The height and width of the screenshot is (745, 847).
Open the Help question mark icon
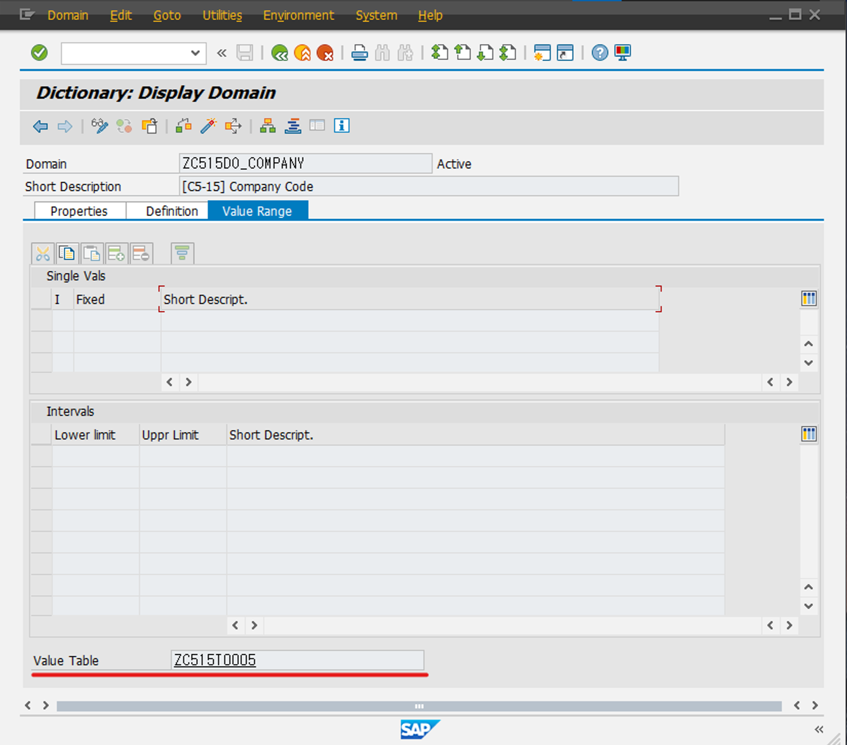coord(599,53)
